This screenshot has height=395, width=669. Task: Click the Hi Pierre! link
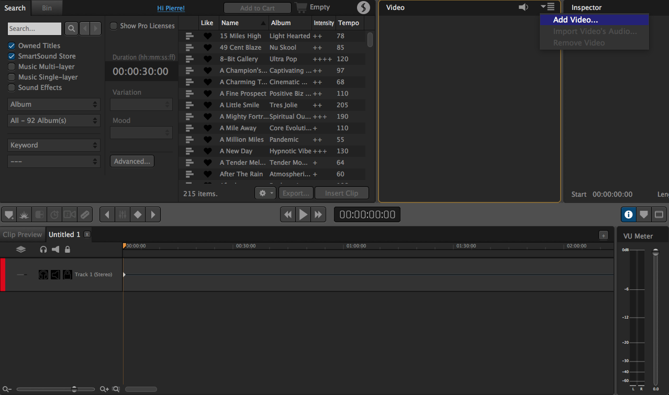(x=171, y=8)
